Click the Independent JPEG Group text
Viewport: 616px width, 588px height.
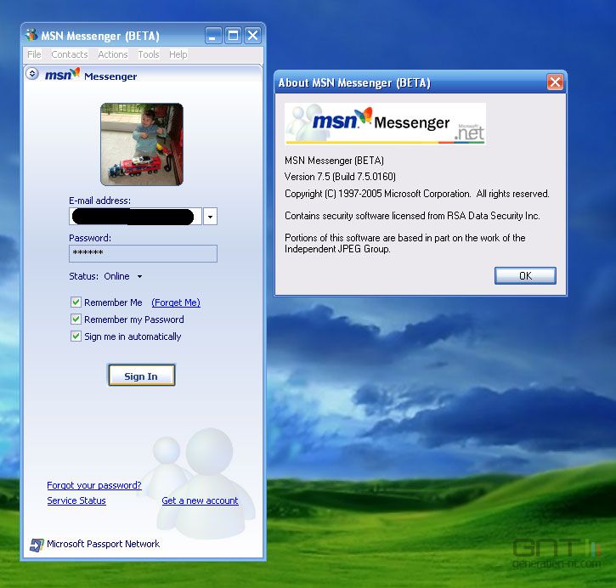click(405, 243)
